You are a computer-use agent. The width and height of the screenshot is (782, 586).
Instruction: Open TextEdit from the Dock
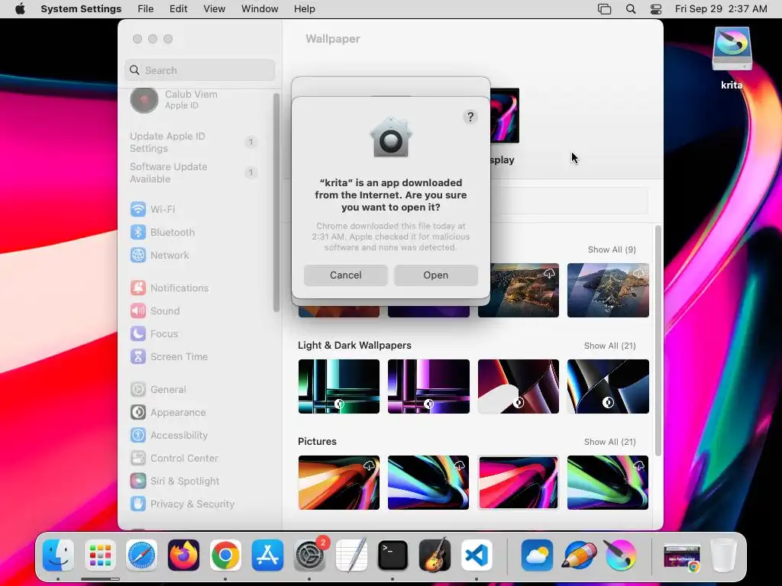(351, 555)
